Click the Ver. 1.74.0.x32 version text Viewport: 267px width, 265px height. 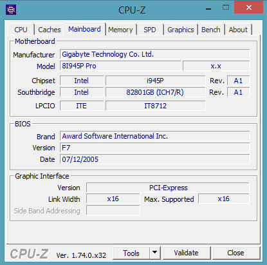click(81, 255)
